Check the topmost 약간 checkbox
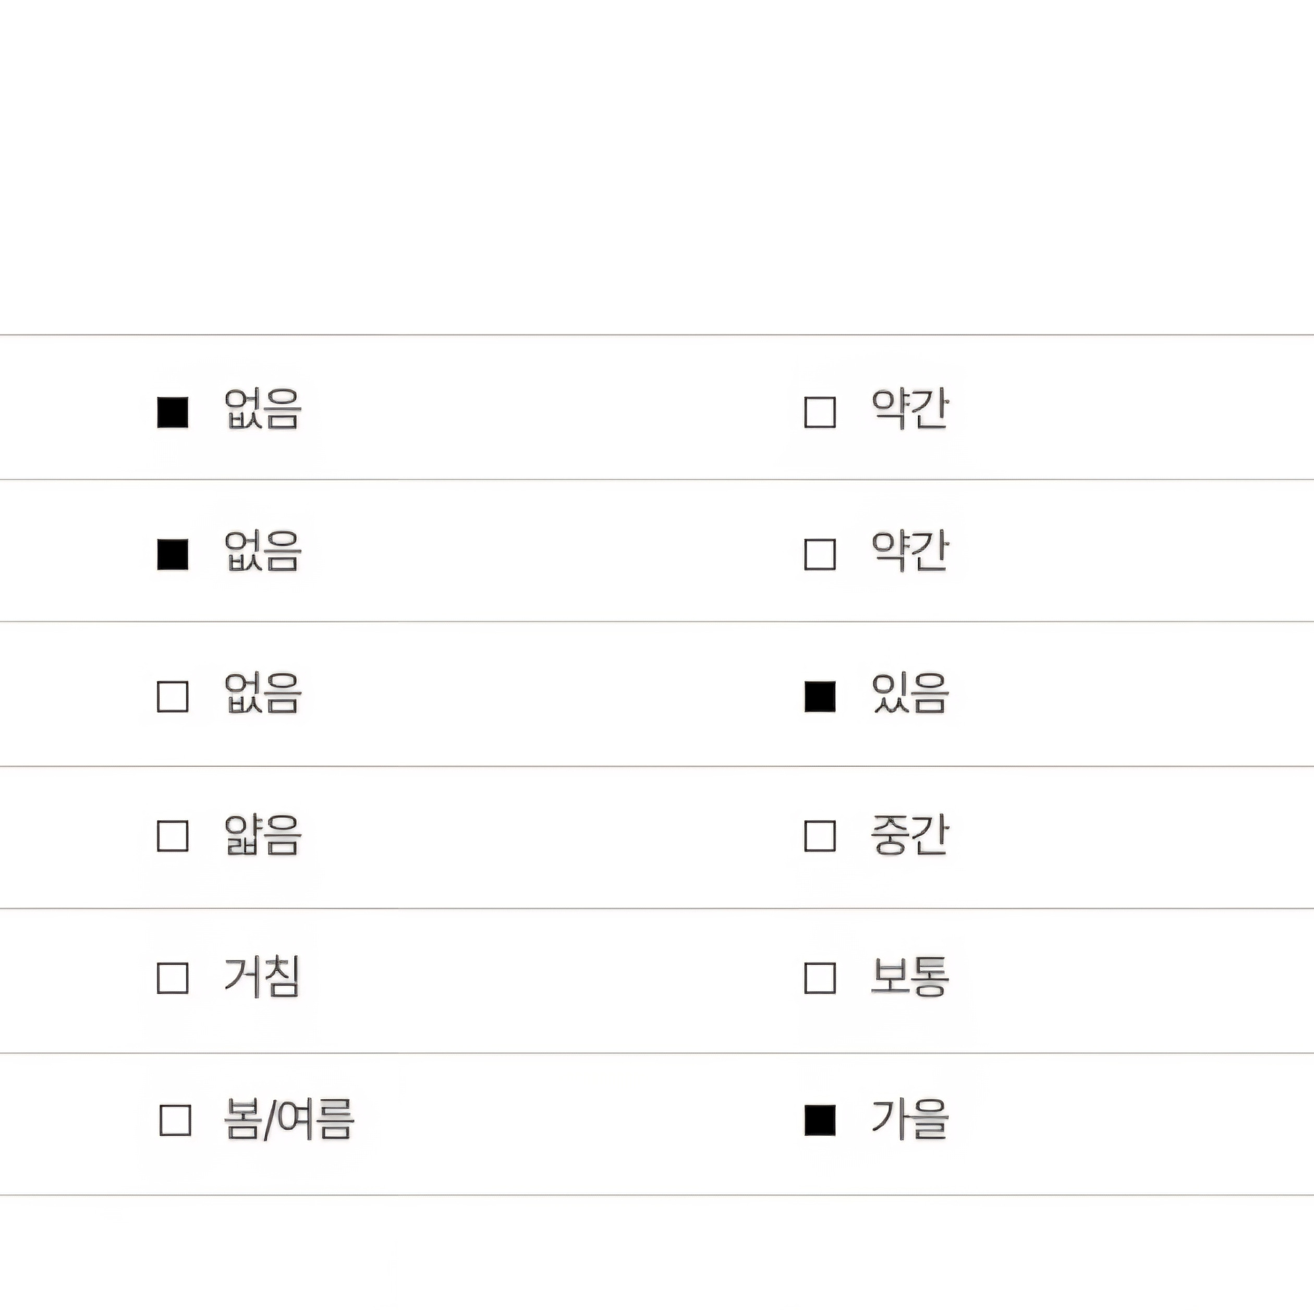The height and width of the screenshot is (1314, 1314). click(820, 412)
